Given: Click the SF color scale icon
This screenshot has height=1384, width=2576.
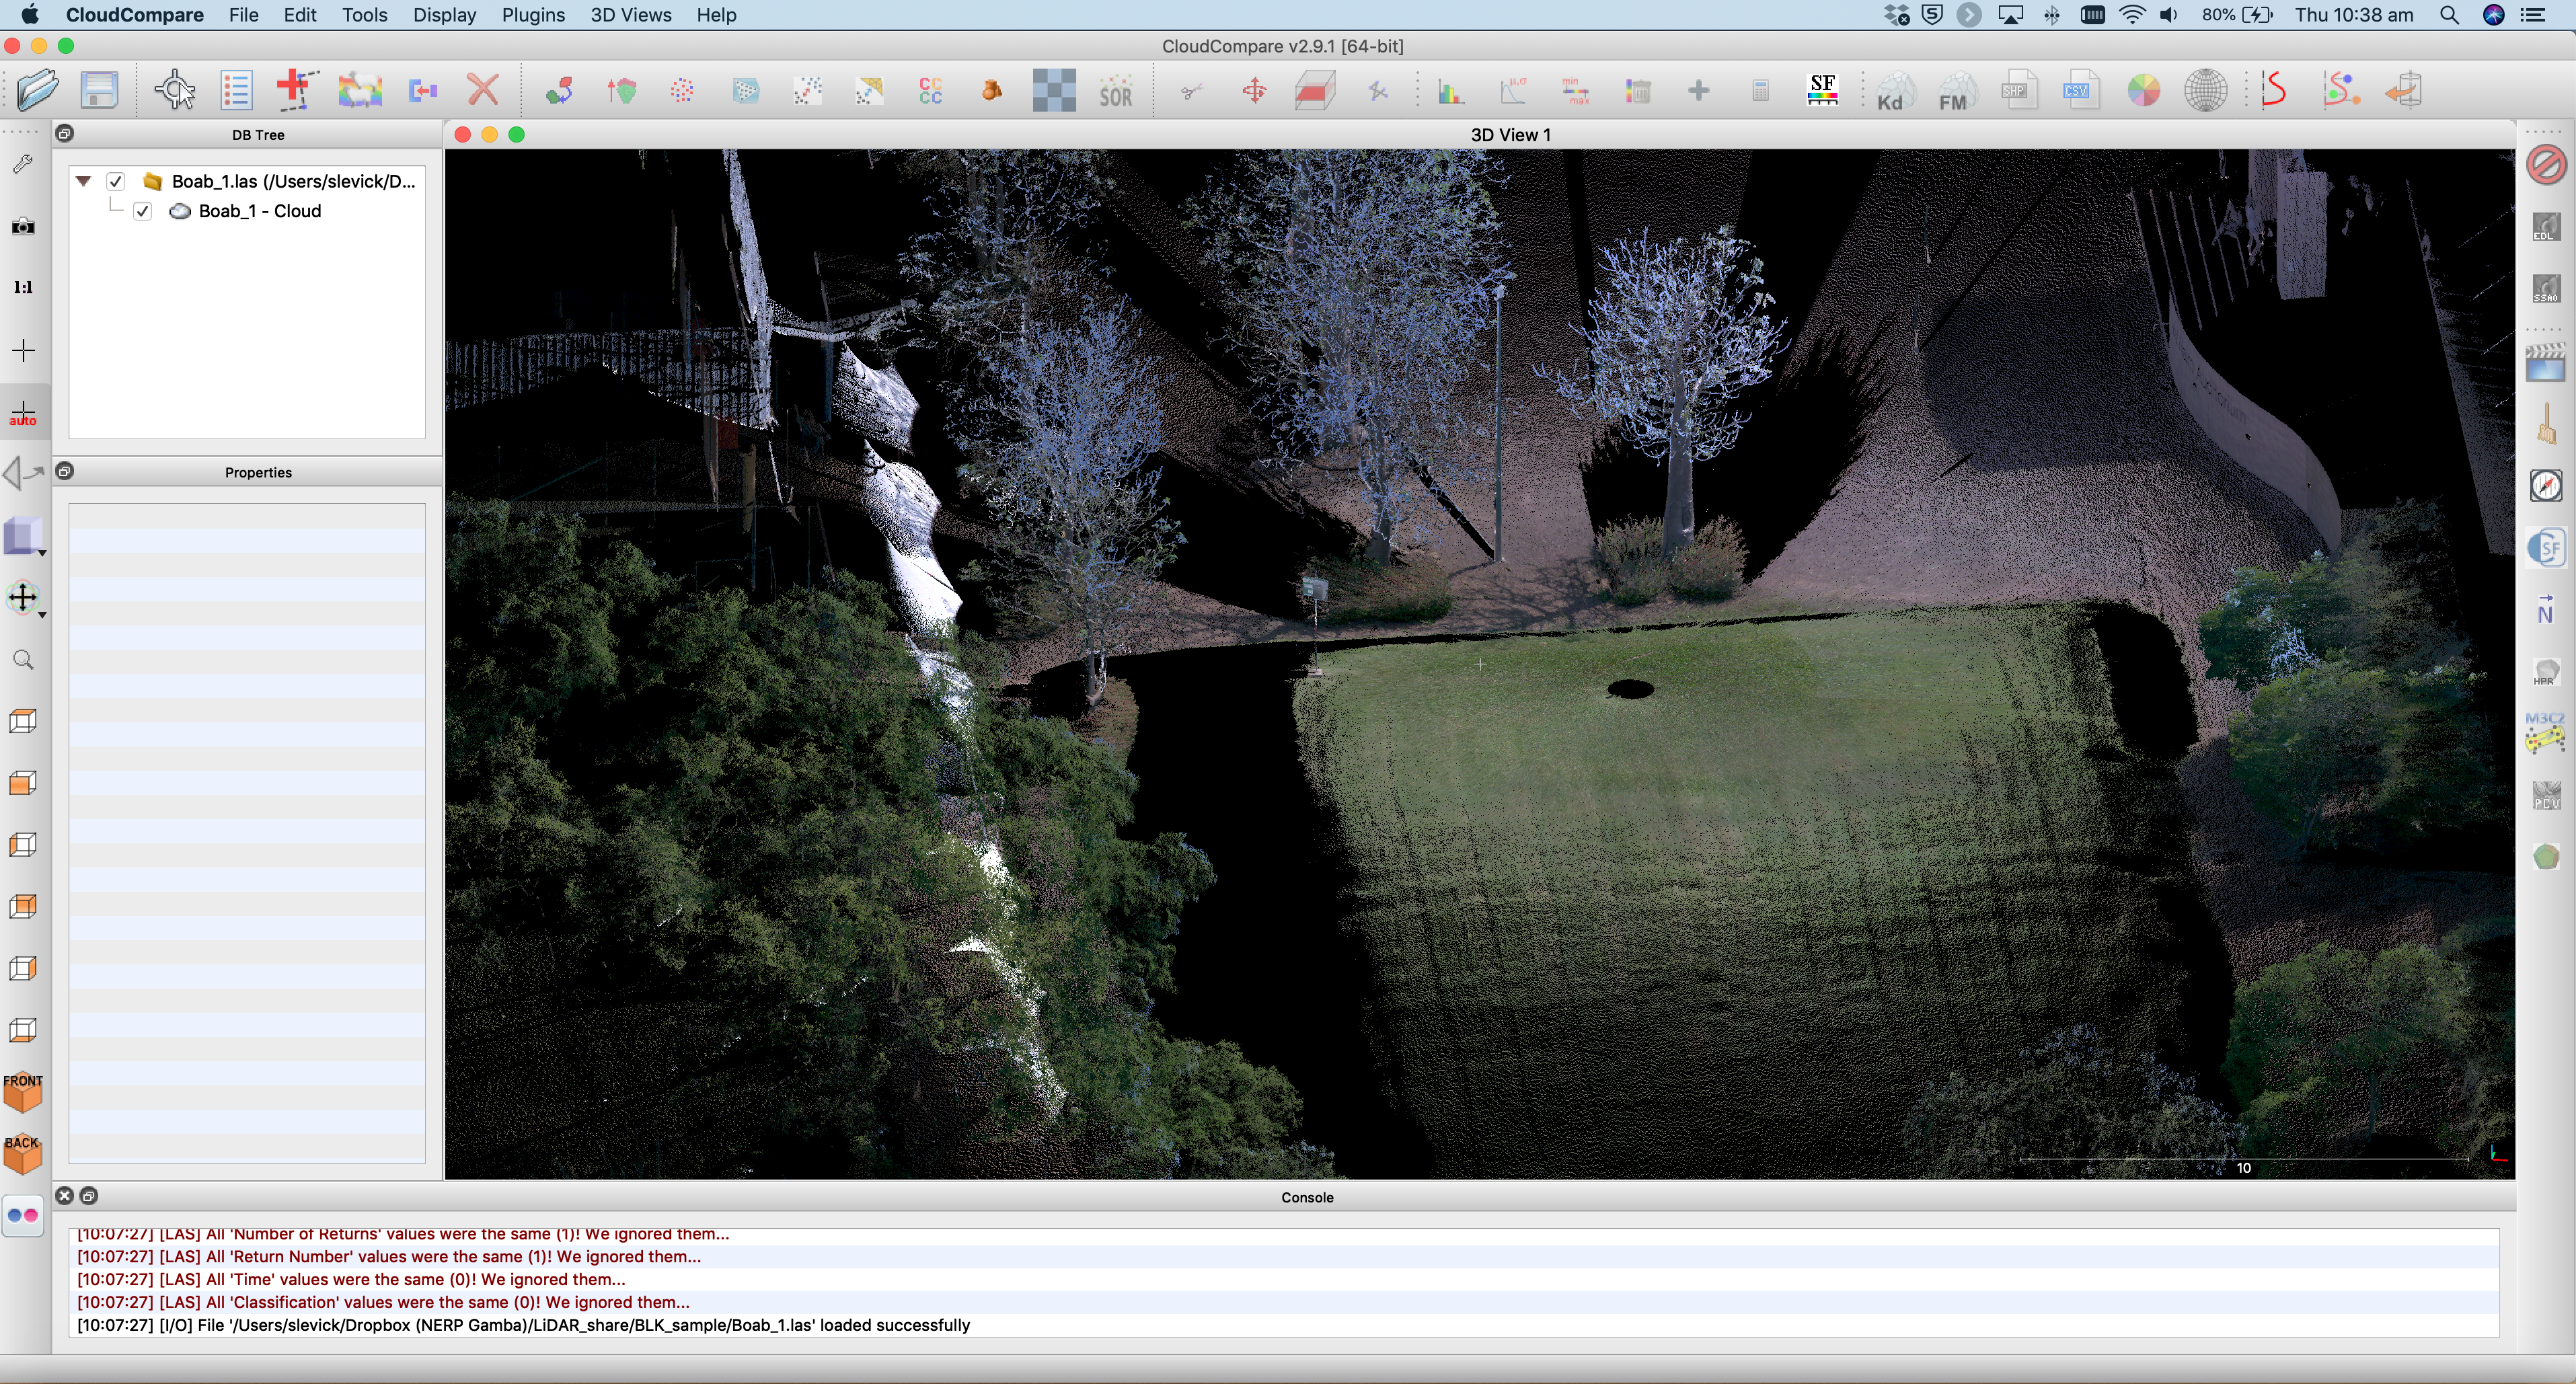Looking at the screenshot, I should pyautogui.click(x=1822, y=91).
